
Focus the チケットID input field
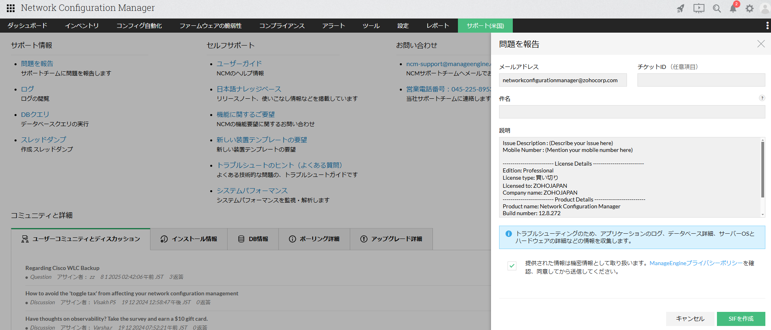click(701, 80)
